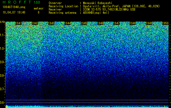Click the HROFFT 1.0.0 title text
Image resolution: width=171 pixels, height=108 pixels.
coord(21,2)
